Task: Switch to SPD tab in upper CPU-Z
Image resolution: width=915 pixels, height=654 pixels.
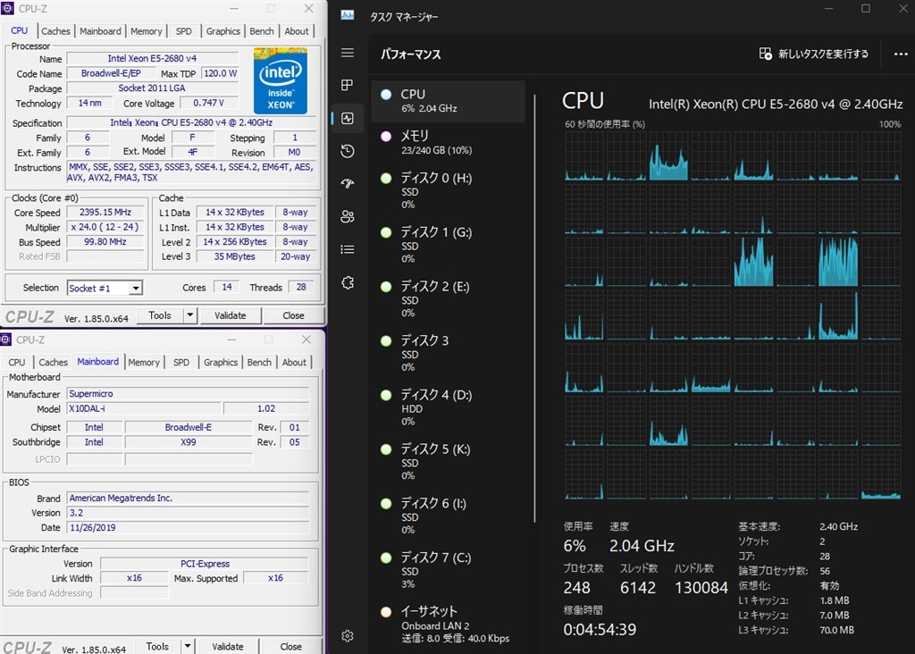Action: tap(184, 31)
